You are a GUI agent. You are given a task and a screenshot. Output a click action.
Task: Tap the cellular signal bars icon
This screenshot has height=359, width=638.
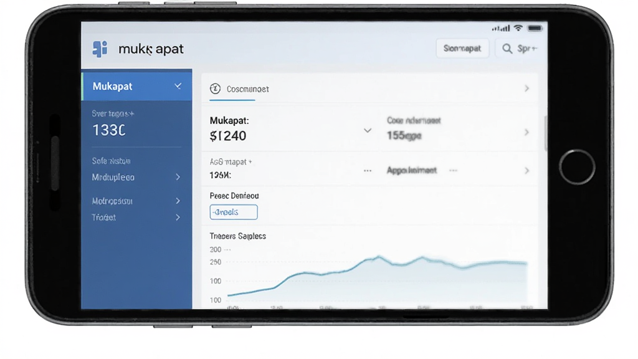point(501,28)
